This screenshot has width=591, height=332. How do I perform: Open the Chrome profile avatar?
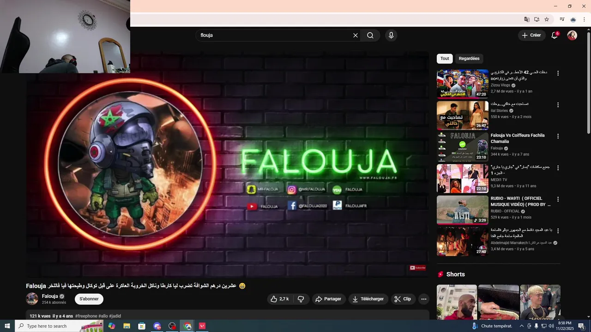pos(573,19)
